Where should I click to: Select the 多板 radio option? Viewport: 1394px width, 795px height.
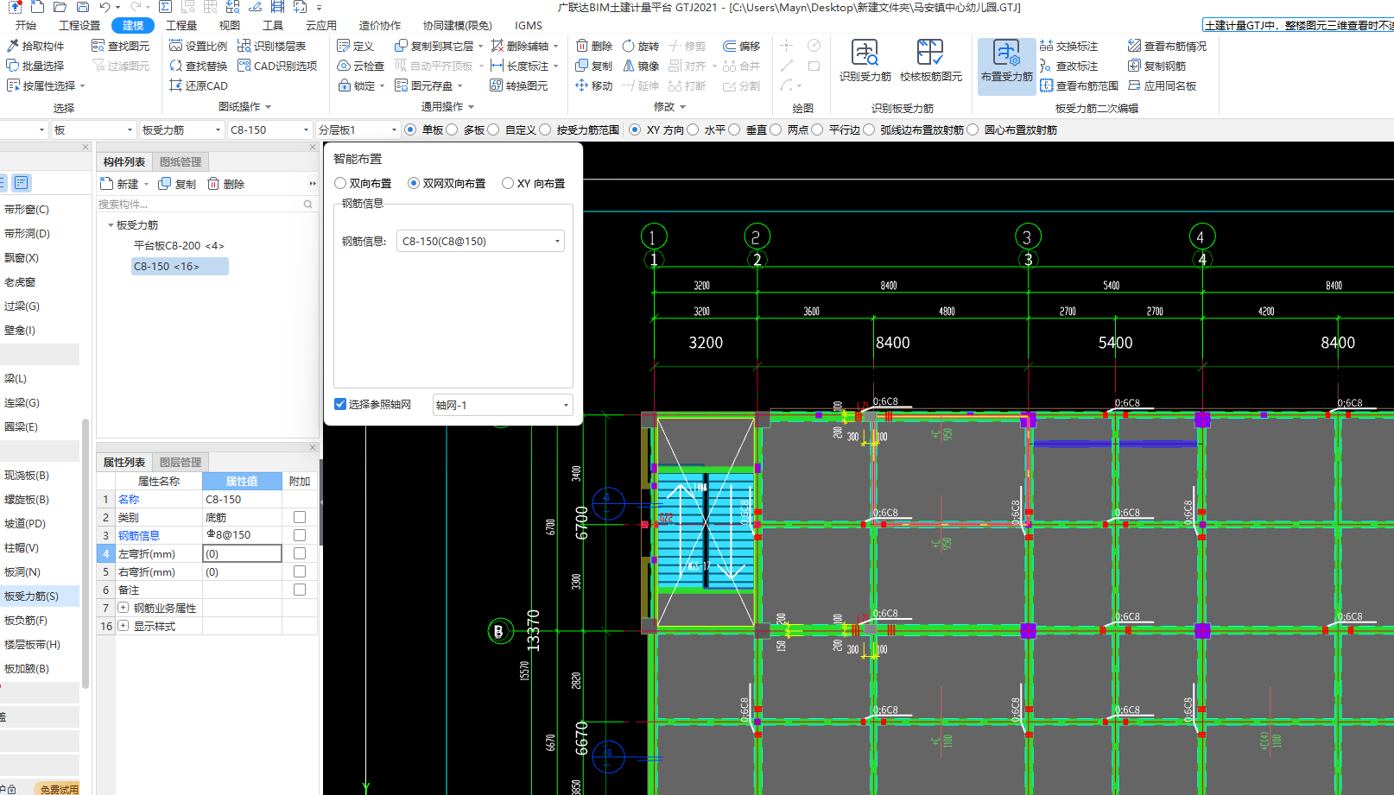point(466,129)
